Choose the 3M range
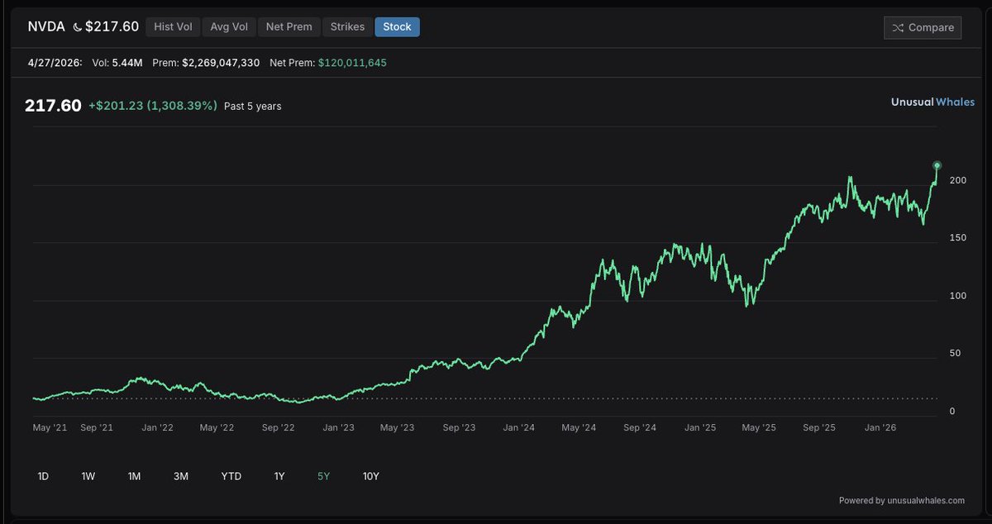Image resolution: width=992 pixels, height=524 pixels. pos(181,476)
